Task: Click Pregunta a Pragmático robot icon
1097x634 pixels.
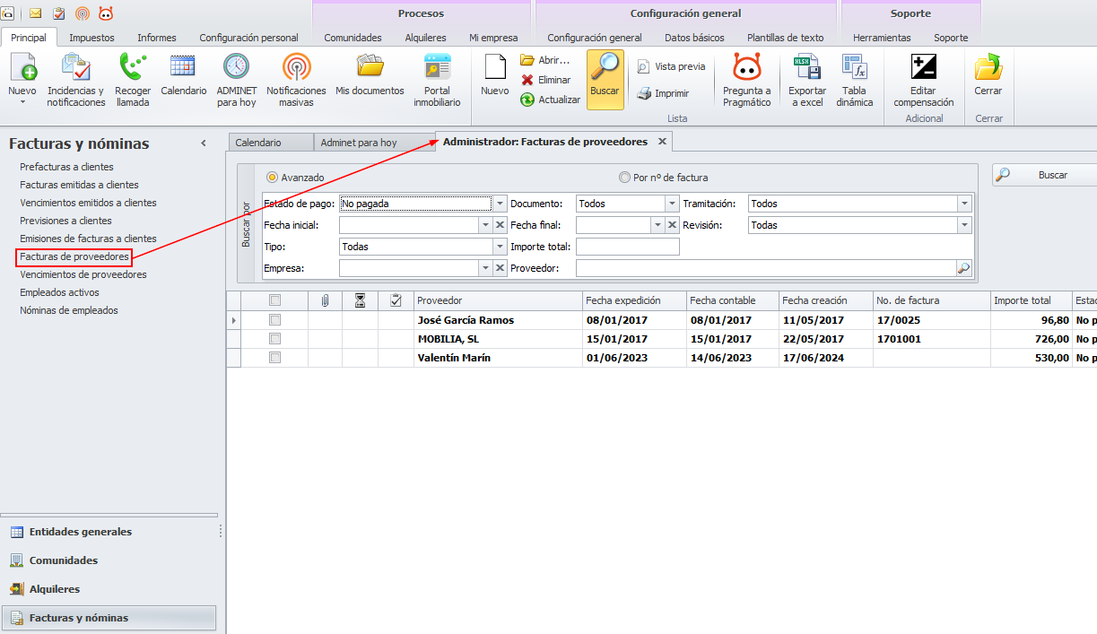Action: pos(746,68)
